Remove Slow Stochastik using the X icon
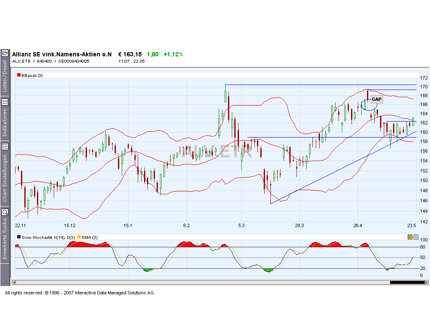 416,237
